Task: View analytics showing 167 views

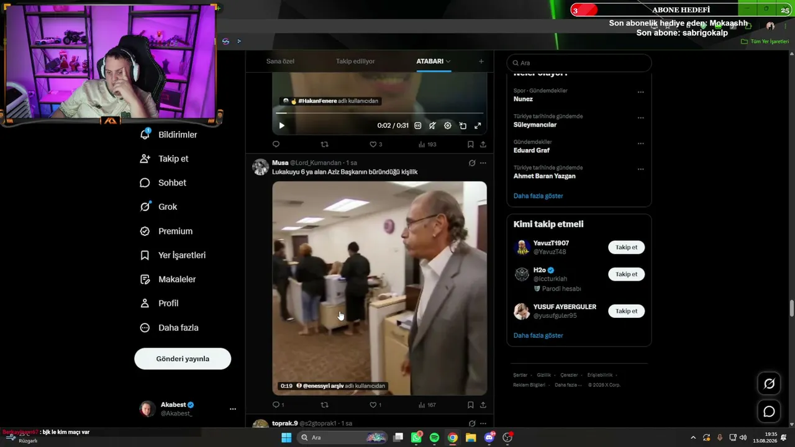Action: (427, 405)
